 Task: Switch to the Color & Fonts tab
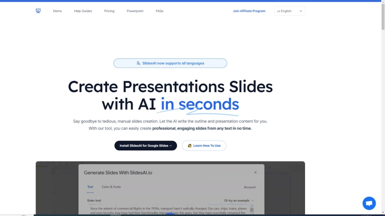(x=111, y=187)
